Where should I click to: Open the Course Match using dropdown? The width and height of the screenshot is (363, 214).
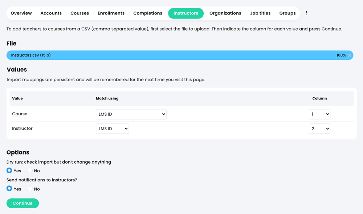click(131, 114)
